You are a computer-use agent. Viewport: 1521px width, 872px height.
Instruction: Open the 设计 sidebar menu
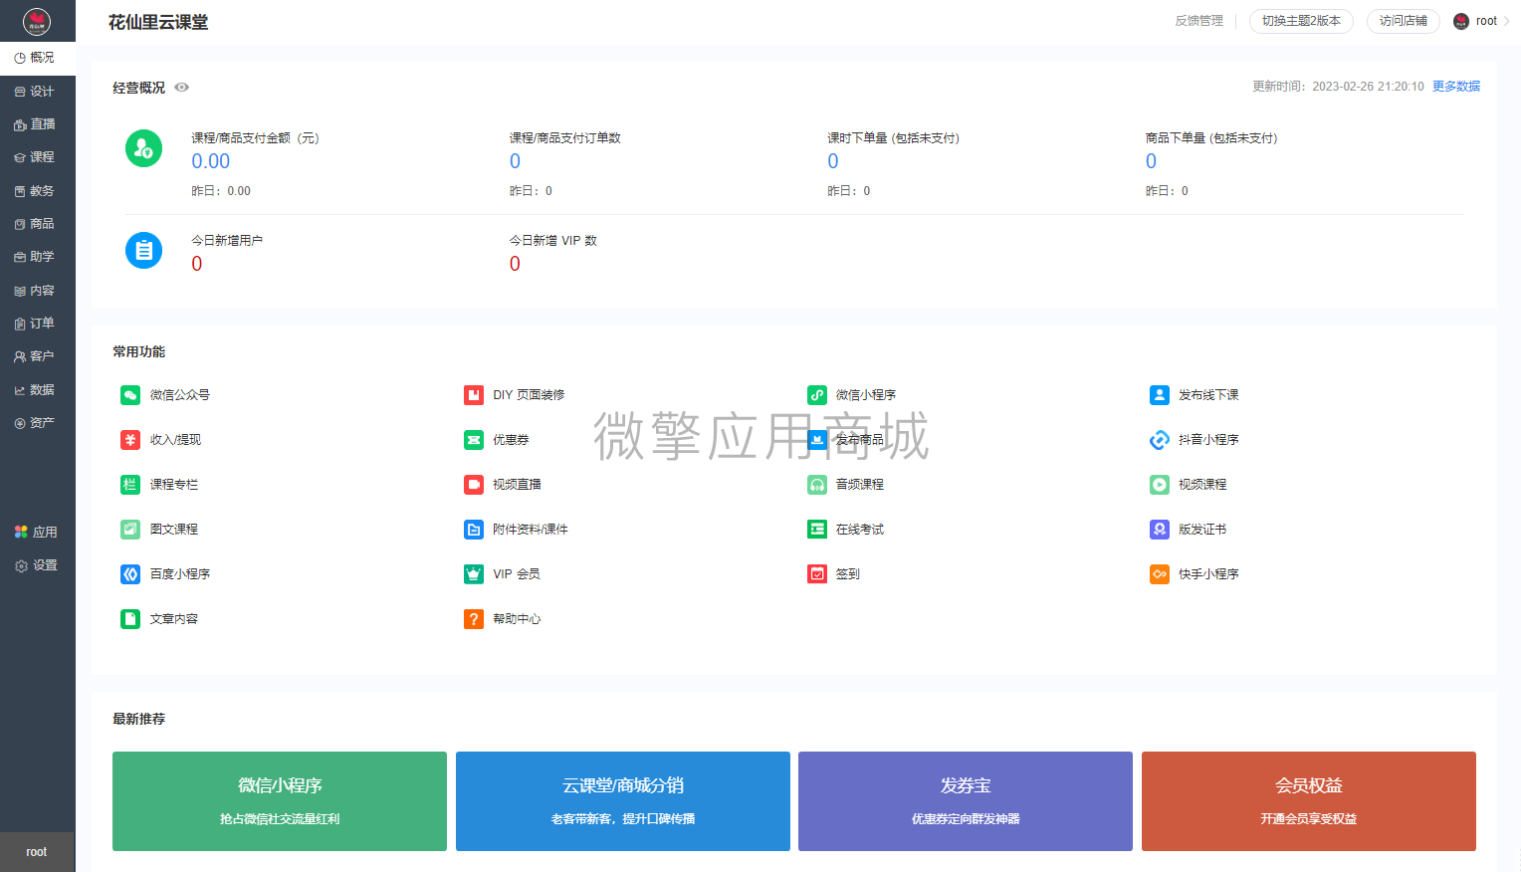tap(38, 92)
